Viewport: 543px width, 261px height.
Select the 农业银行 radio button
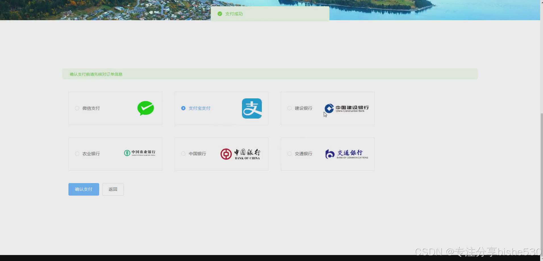(77, 153)
